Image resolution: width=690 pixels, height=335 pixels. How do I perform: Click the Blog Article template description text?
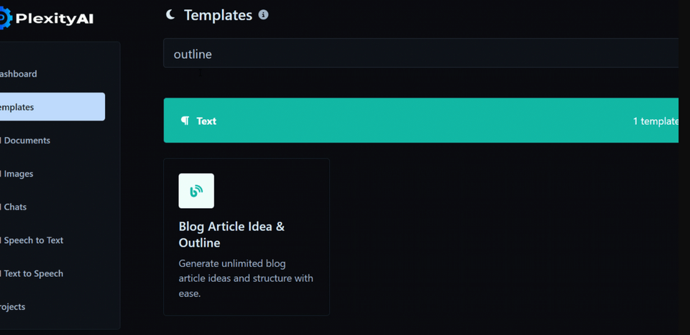246,278
